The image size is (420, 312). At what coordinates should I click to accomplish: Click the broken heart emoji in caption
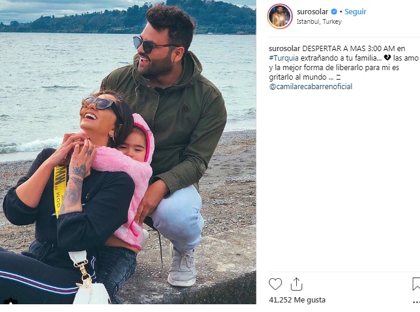pyautogui.click(x=387, y=58)
